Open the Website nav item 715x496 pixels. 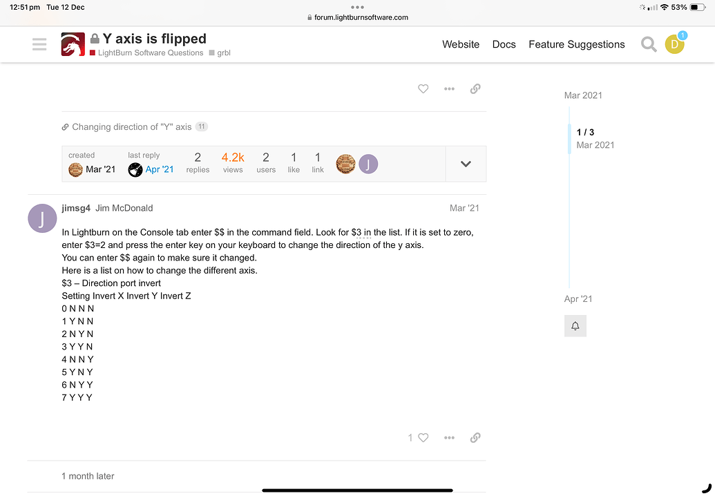461,44
